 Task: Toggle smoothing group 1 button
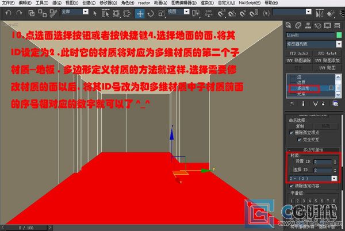[292, 201]
